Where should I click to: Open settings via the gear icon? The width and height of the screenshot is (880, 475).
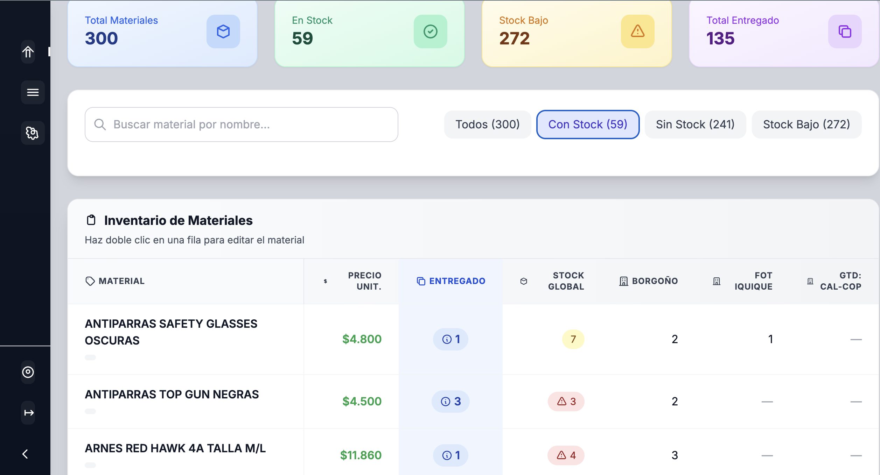pyautogui.click(x=33, y=133)
